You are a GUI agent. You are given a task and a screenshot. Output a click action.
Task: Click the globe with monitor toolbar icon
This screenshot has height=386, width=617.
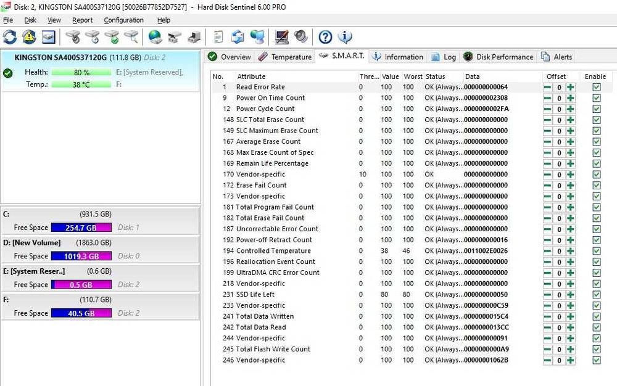pos(257,38)
